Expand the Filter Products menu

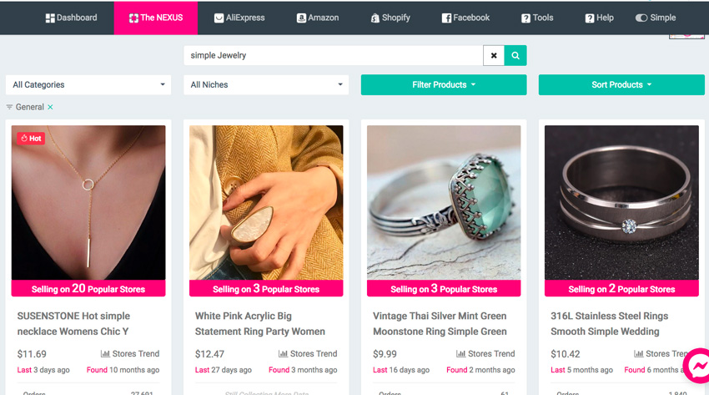coord(443,84)
